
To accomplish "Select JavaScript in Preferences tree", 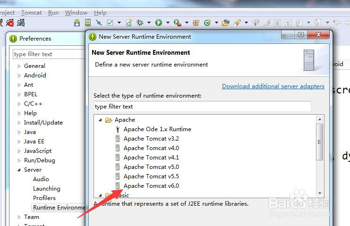I will click(38, 151).
